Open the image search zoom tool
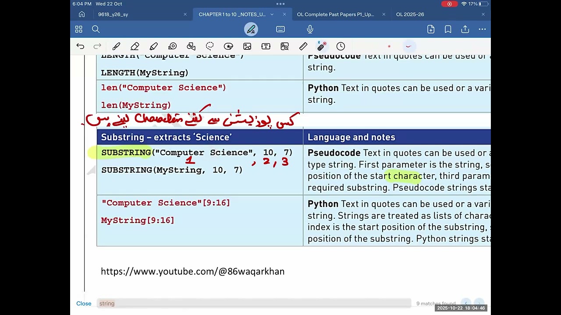The image size is (561, 315). (284, 46)
